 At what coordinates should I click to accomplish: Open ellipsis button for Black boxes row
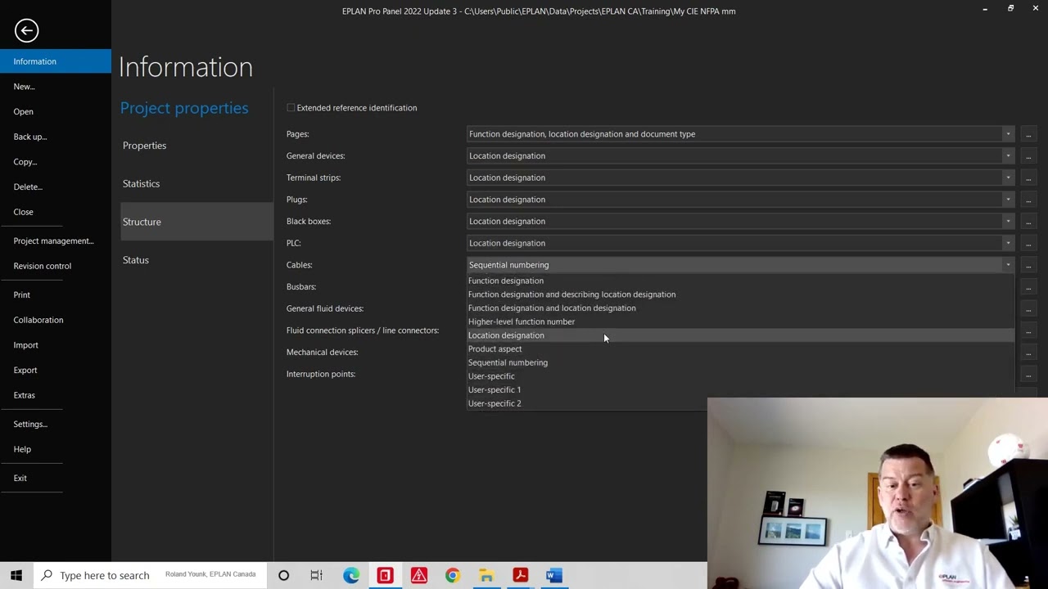pyautogui.click(x=1028, y=221)
